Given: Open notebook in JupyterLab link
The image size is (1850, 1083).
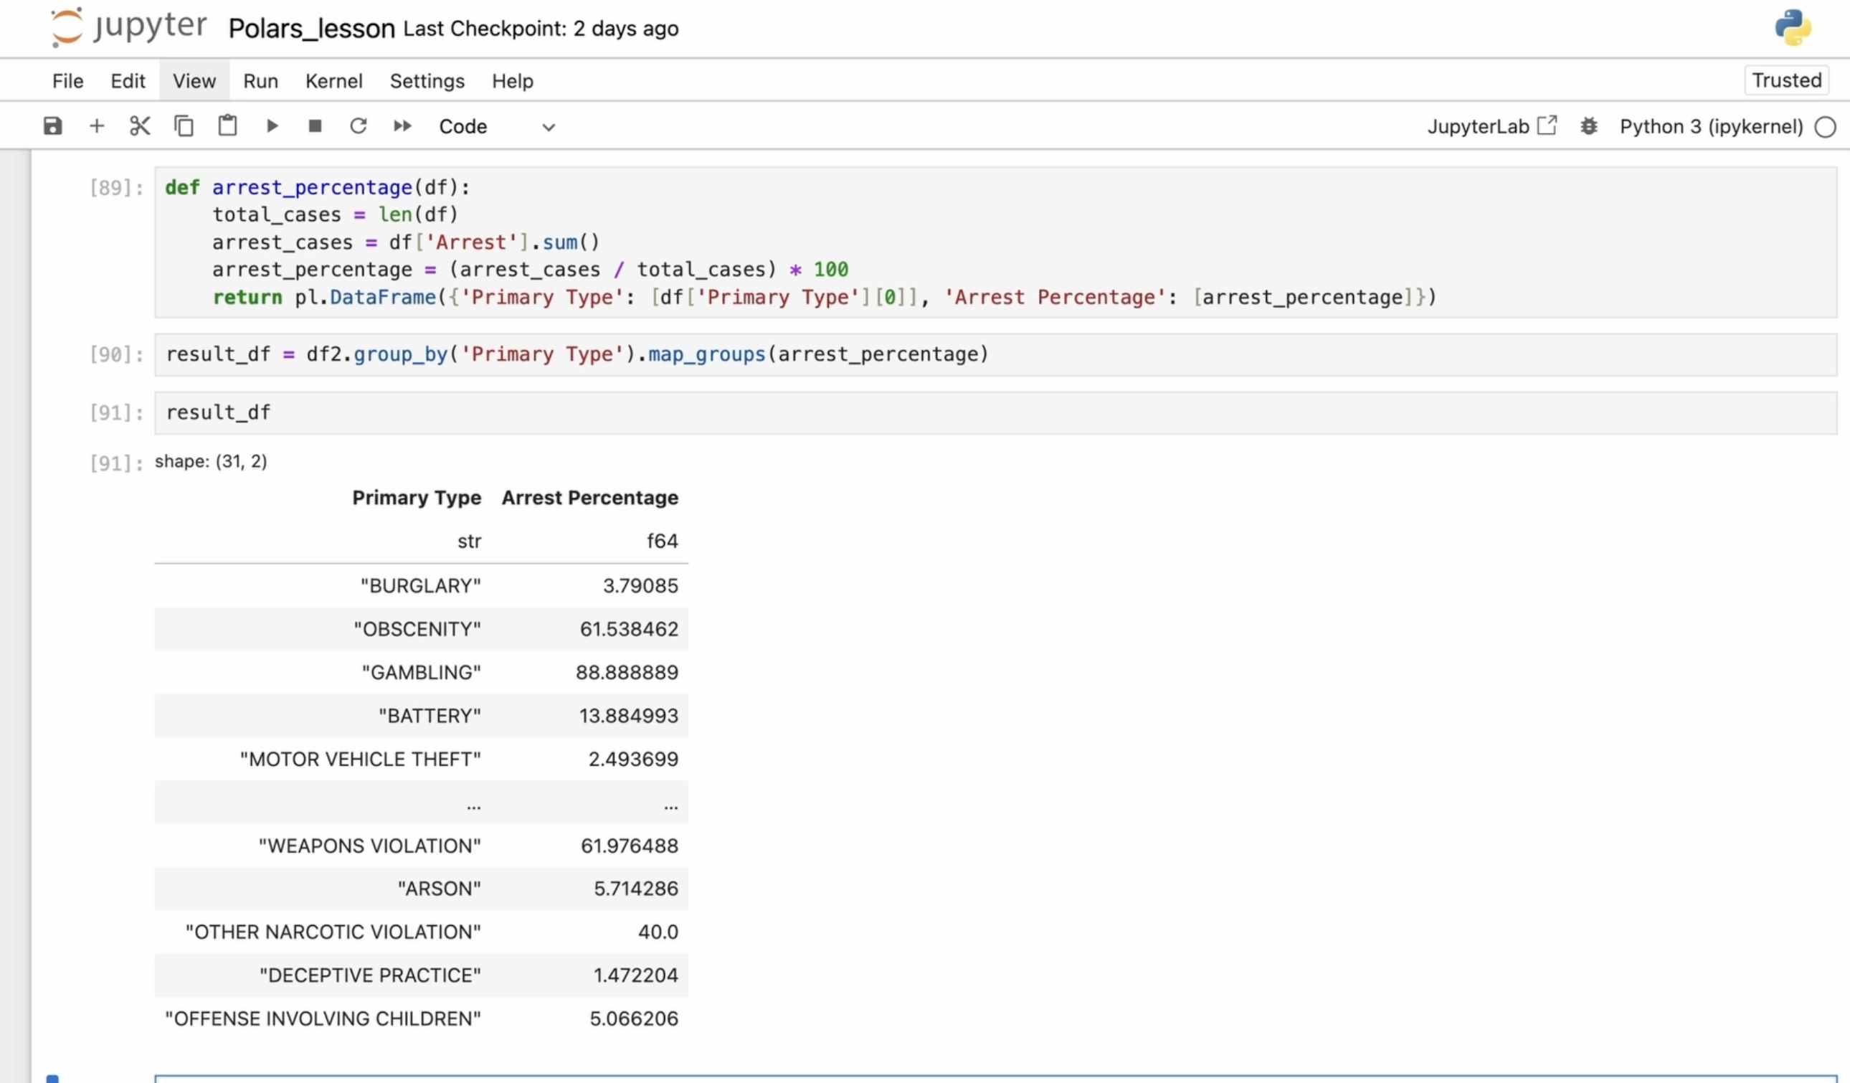Looking at the screenshot, I should (x=1491, y=126).
